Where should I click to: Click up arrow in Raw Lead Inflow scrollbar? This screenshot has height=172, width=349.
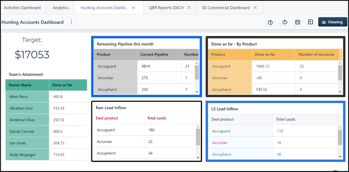click(x=198, y=127)
